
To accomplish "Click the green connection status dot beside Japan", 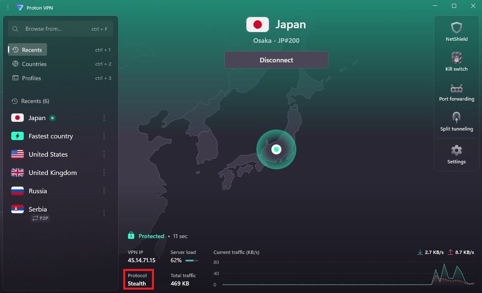I will click(52, 118).
